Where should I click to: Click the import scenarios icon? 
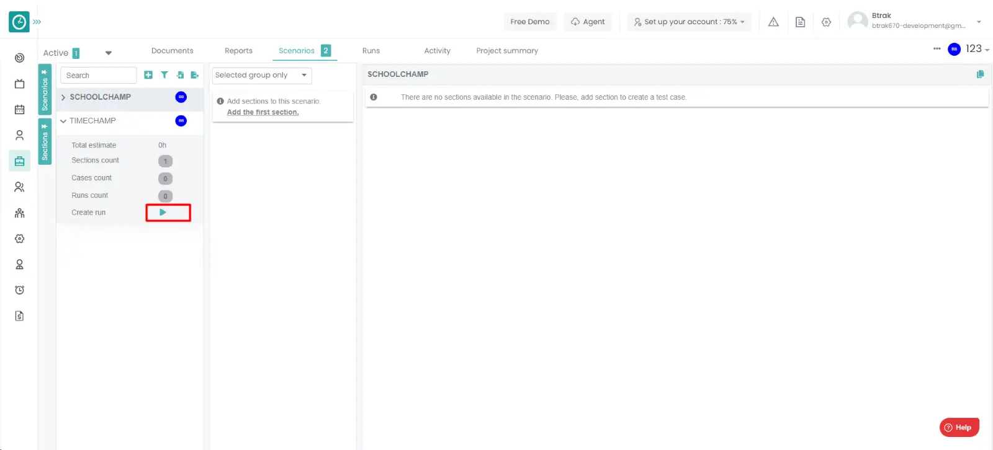coord(180,75)
